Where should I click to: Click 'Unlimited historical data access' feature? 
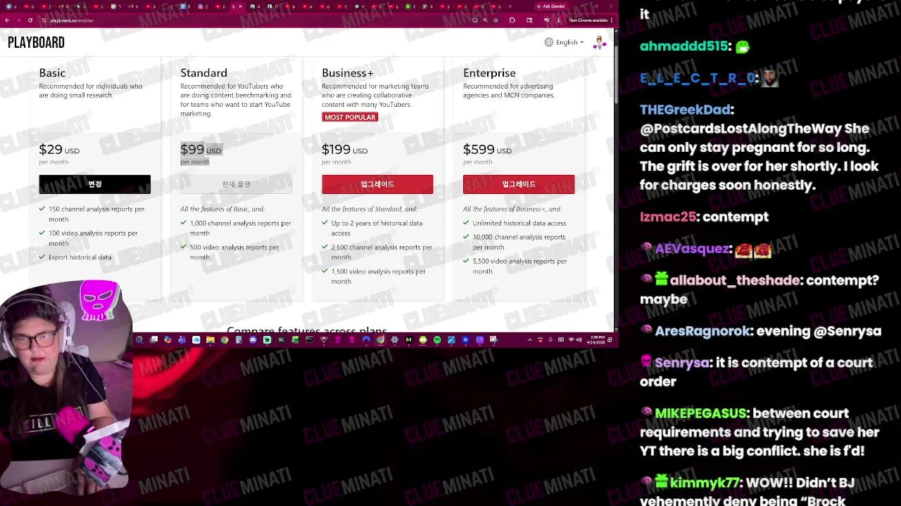pyautogui.click(x=519, y=223)
